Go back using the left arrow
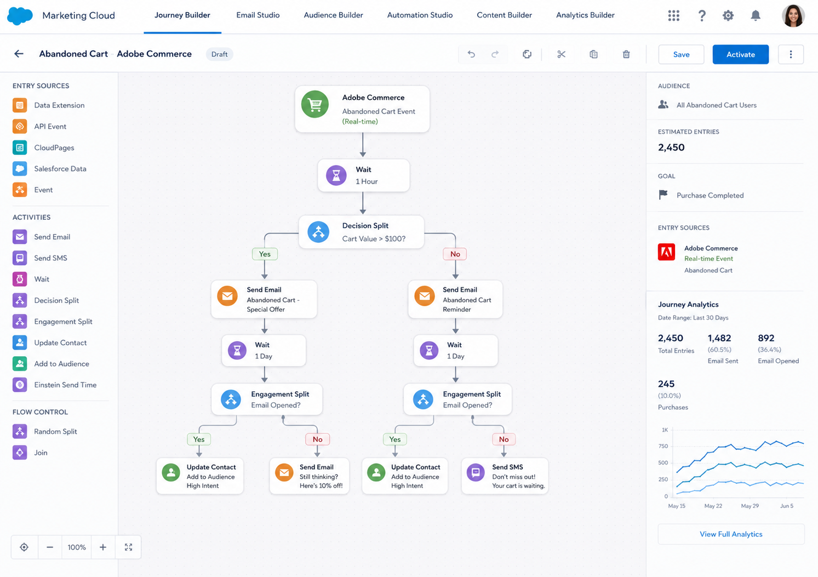The height and width of the screenshot is (577, 818). click(19, 54)
